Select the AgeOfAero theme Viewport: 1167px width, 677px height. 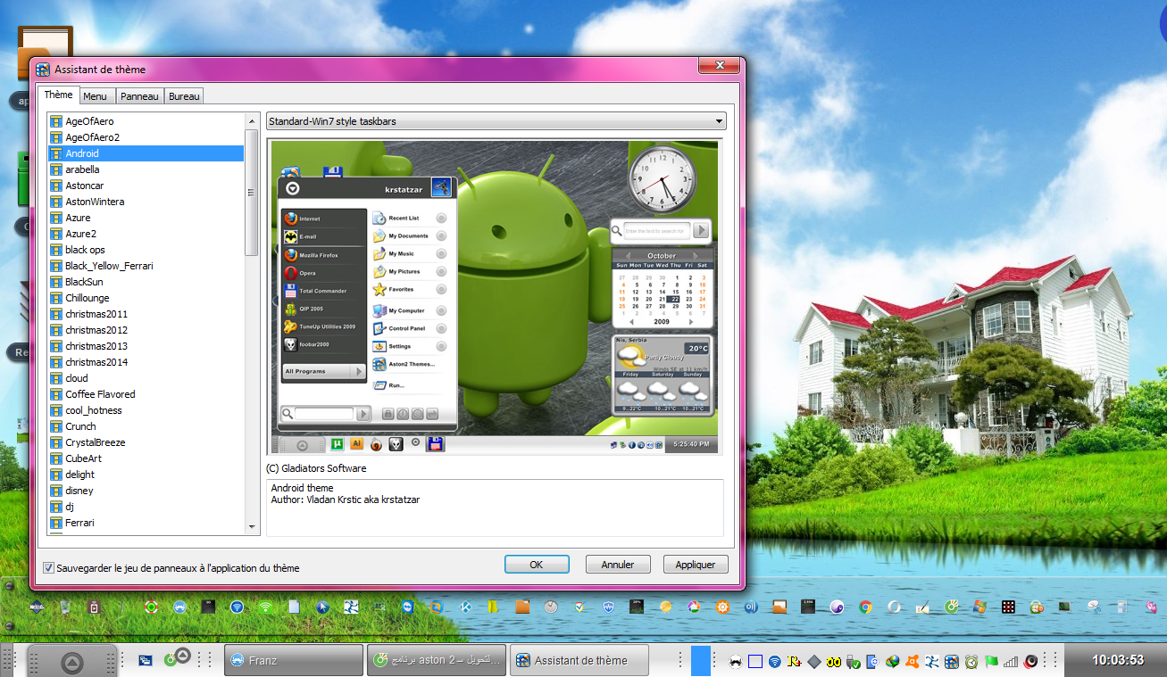click(146, 121)
